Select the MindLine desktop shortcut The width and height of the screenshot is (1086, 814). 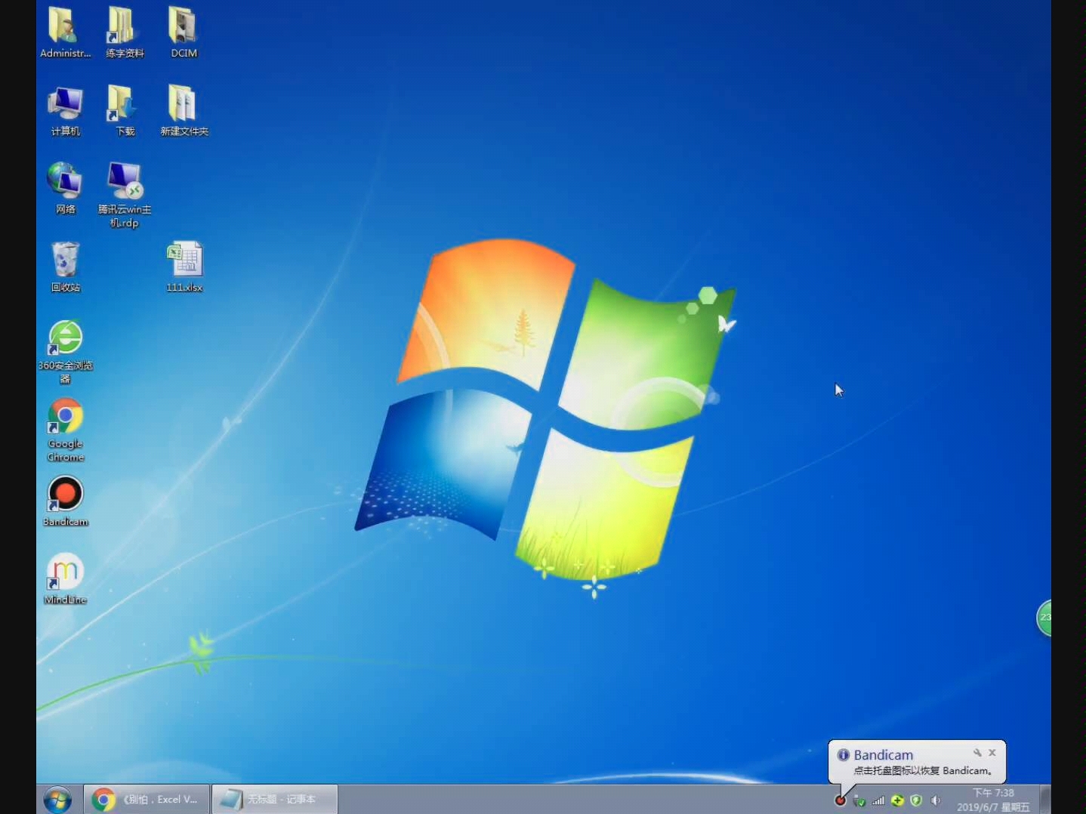(65, 579)
